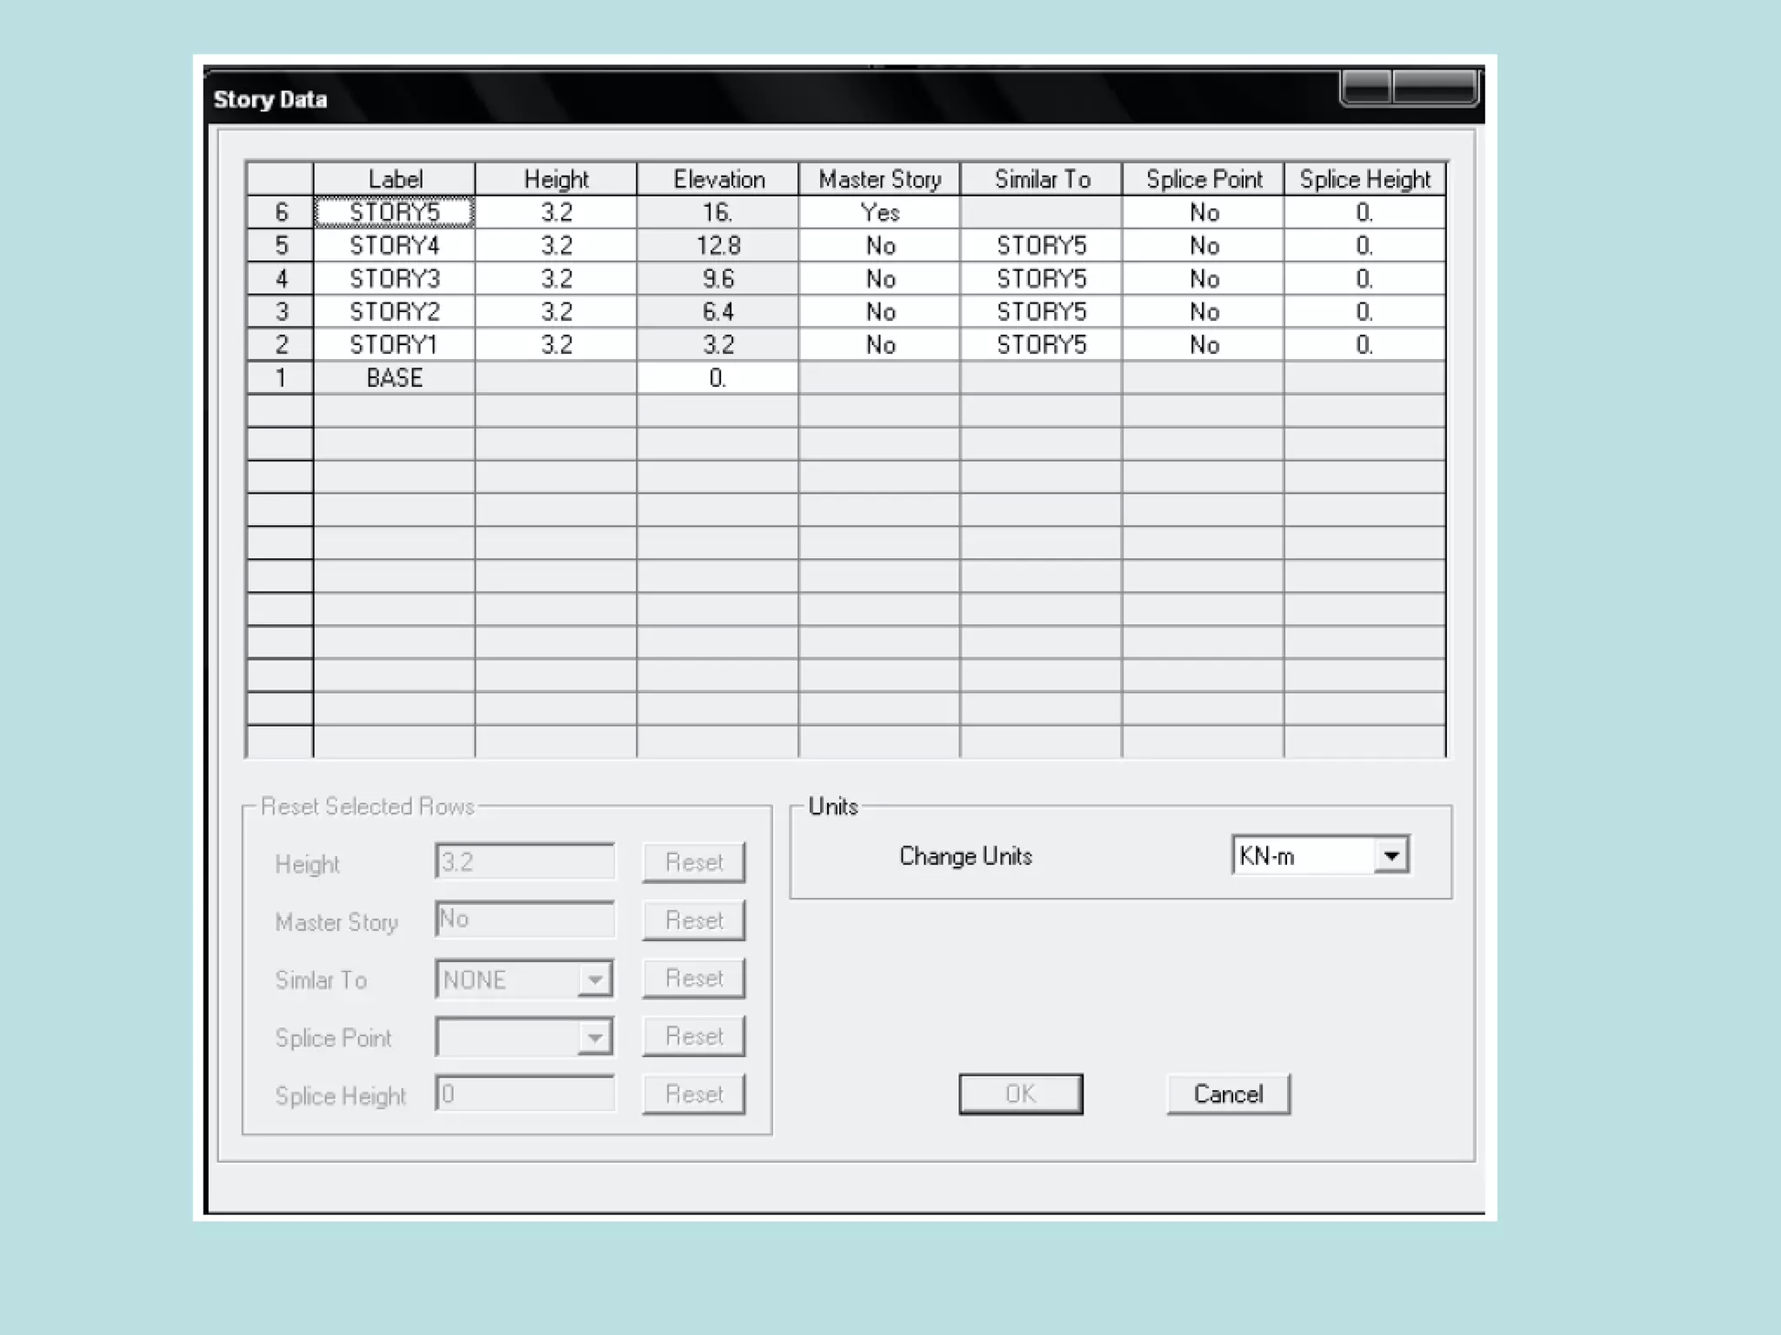Screen dimensions: 1781x1335
Task: Click the STORY4 height cell
Action: [x=556, y=246]
